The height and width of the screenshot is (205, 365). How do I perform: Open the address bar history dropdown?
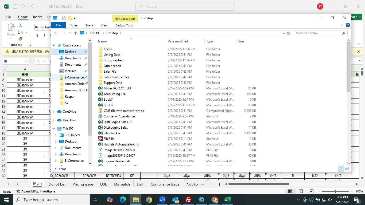click(x=284, y=33)
